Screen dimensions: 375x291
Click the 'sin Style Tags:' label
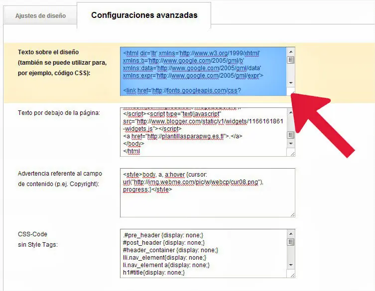click(38, 245)
